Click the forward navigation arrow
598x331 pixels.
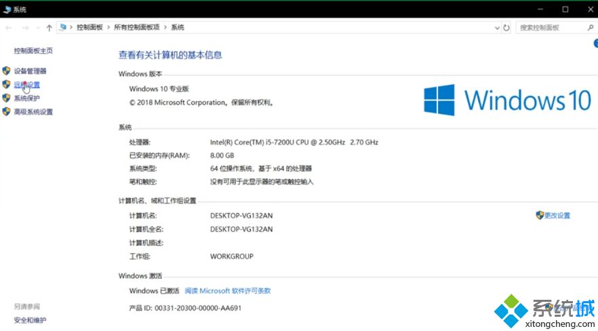pos(25,28)
